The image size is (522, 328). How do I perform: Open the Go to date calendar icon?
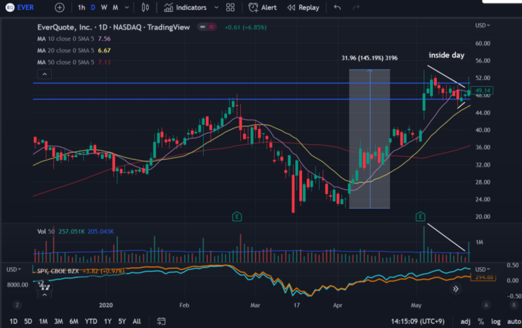tap(161, 322)
